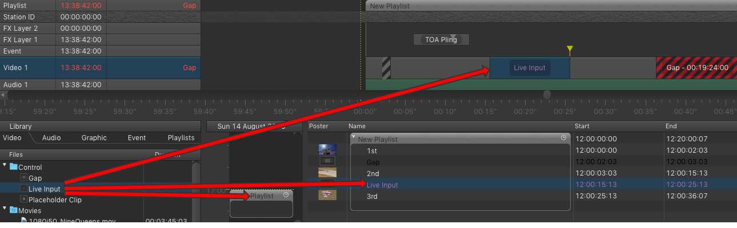Click the Name column header
Image resolution: width=737 pixels, height=228 pixels.
coord(357,126)
